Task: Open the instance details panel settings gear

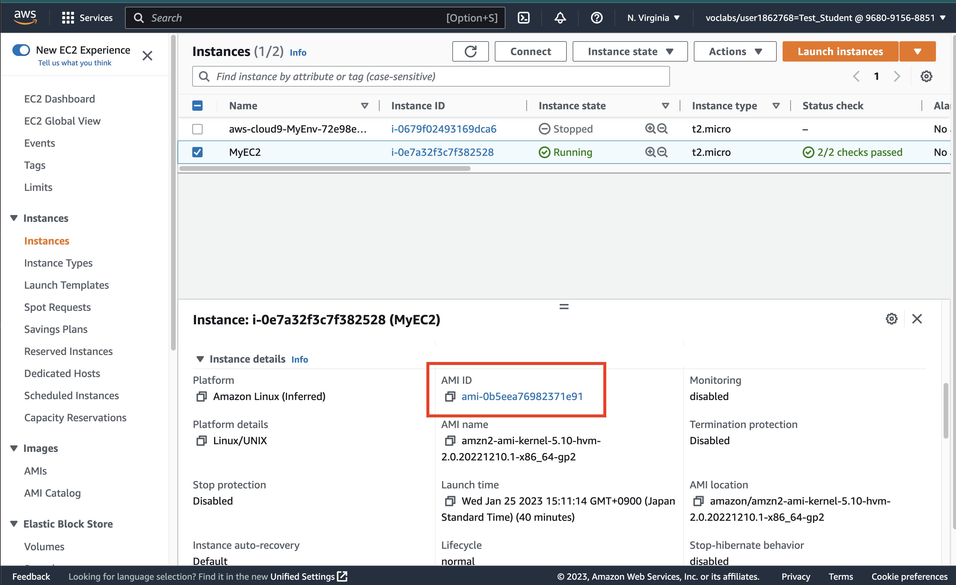Action: click(x=891, y=319)
